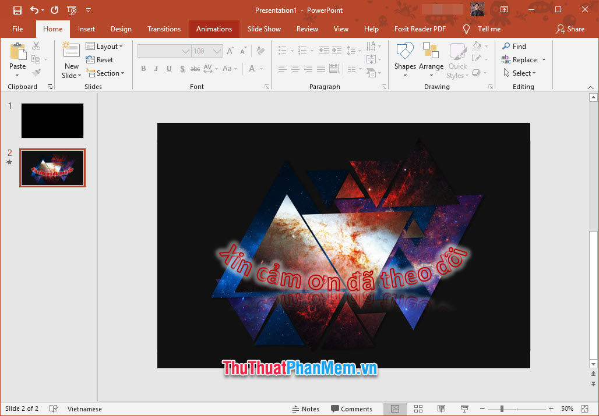Image resolution: width=599 pixels, height=416 pixels.
Task: Open the Select dropdown in Editing group
Action: tap(520, 73)
